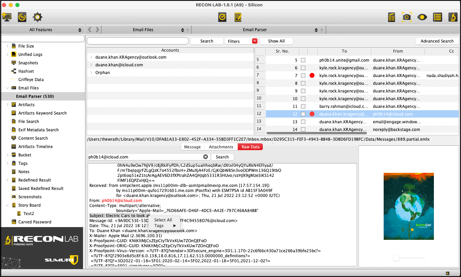The width and height of the screenshot is (461, 277).
Task: Adjust the image zoom slider under preview
Action: click(x=397, y=258)
